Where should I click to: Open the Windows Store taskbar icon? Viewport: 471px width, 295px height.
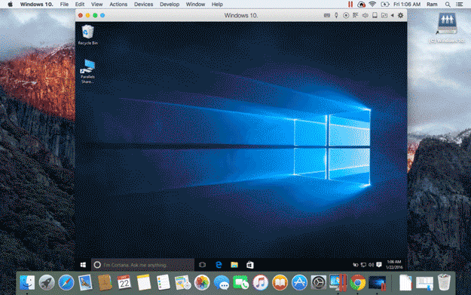click(250, 265)
